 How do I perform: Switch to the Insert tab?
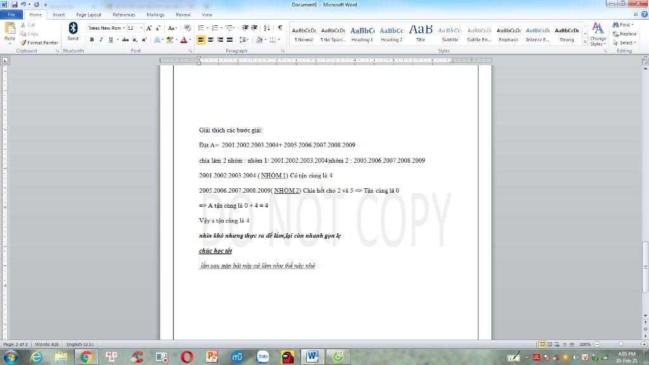pyautogui.click(x=58, y=15)
